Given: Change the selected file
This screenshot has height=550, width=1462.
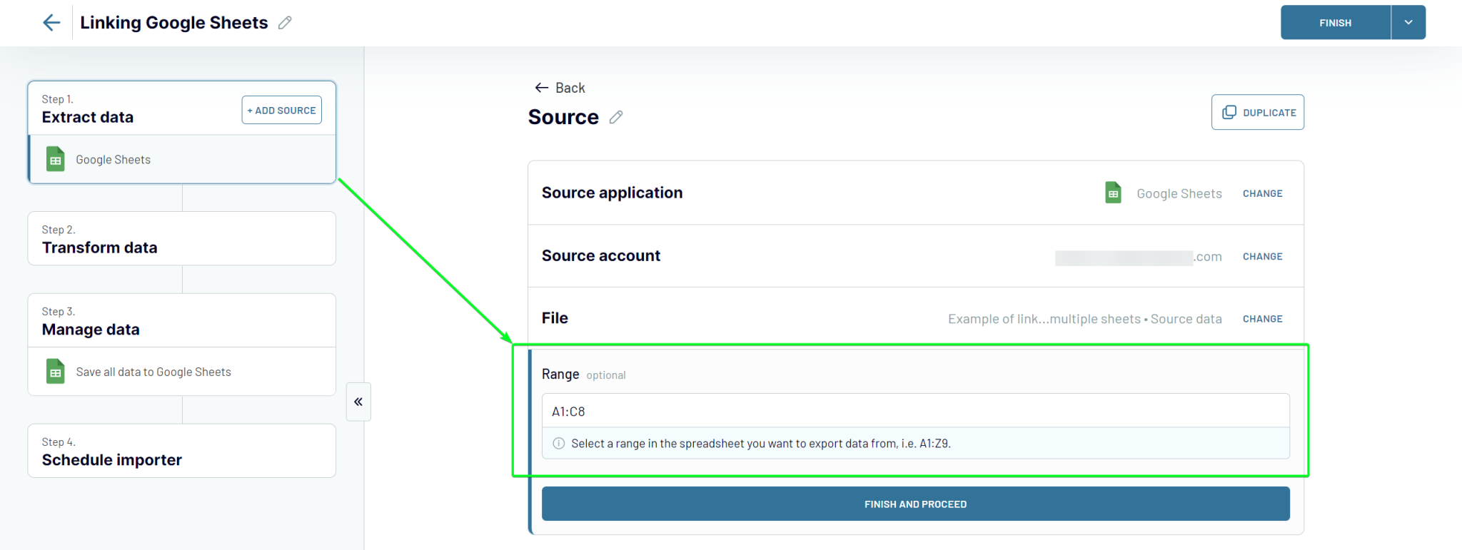Looking at the screenshot, I should pyautogui.click(x=1262, y=319).
